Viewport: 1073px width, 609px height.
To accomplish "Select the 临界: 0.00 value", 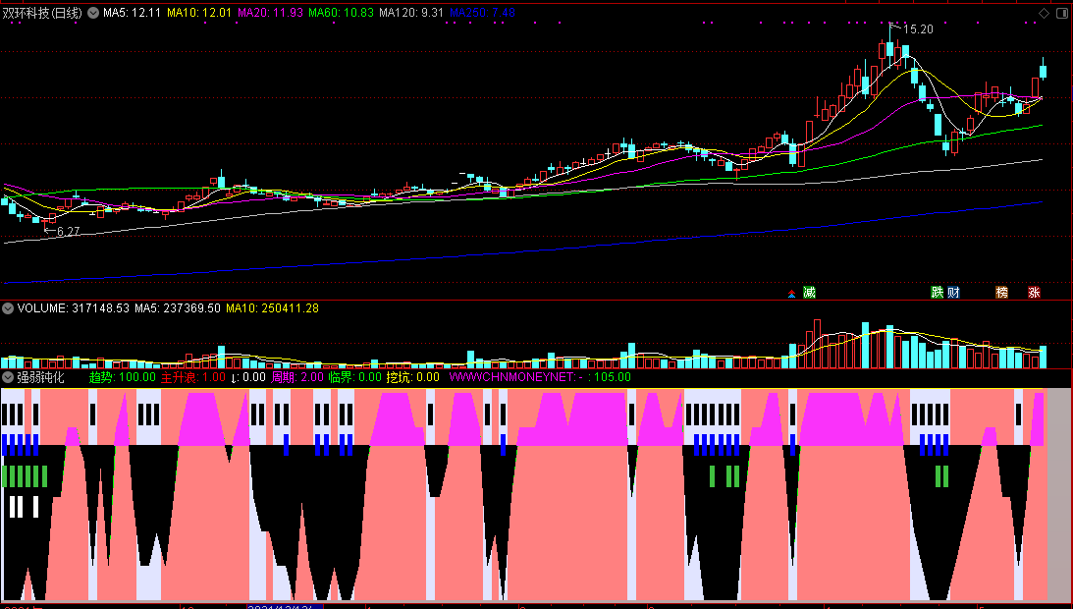I will 354,377.
